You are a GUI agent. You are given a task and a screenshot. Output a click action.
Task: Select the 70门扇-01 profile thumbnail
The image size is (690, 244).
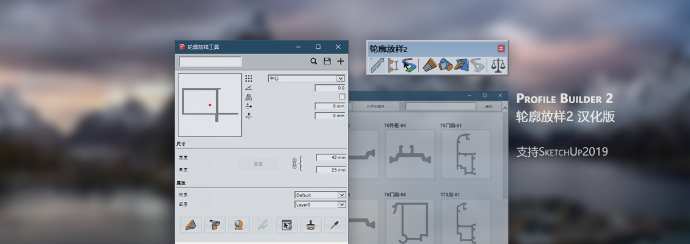pyautogui.click(x=466, y=154)
